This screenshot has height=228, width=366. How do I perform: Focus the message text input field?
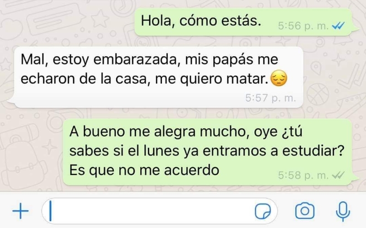pyautogui.click(x=159, y=211)
